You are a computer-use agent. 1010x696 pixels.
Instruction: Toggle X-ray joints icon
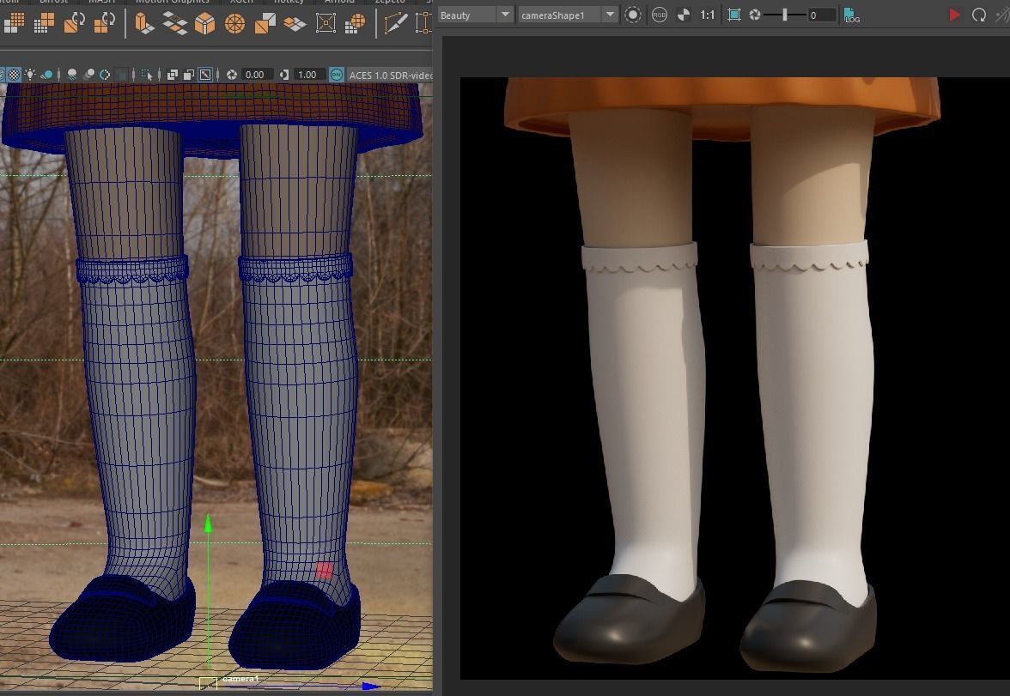(189, 75)
